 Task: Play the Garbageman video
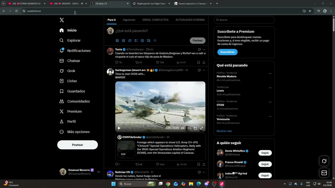(x=119, y=128)
